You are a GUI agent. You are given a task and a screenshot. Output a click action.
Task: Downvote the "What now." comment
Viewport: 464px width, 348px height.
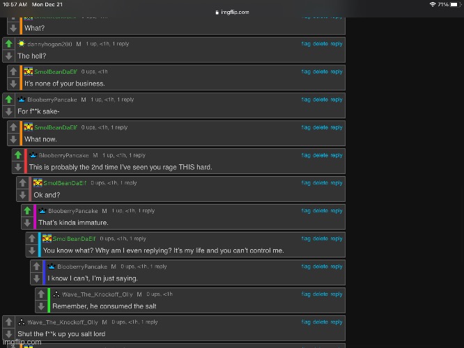[13, 139]
